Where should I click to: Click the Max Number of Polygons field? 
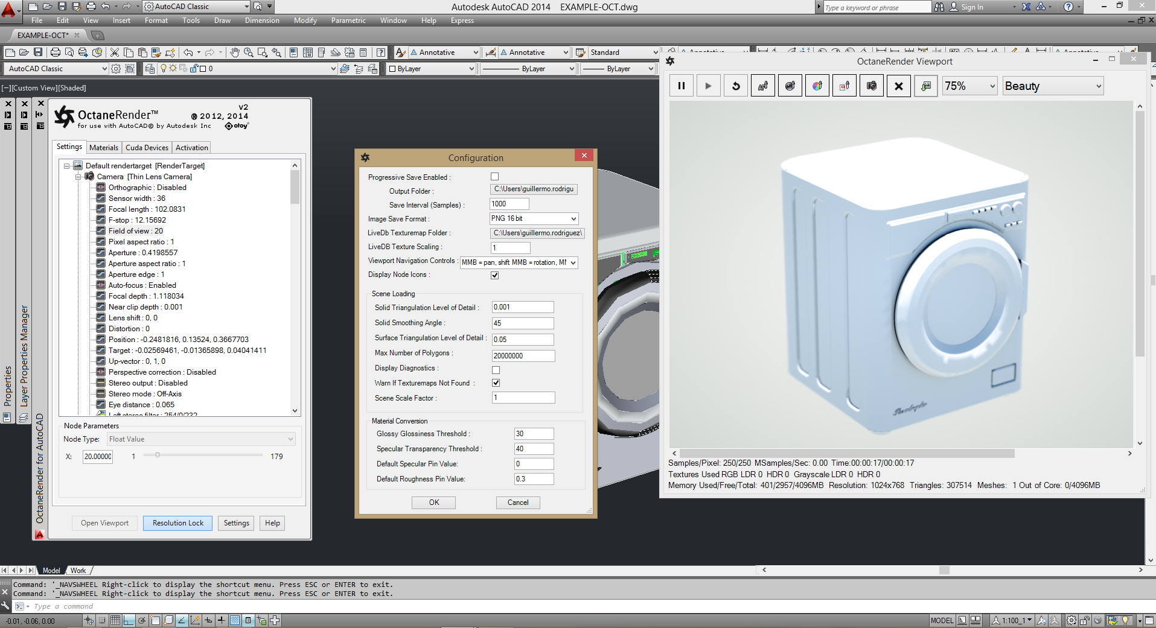pos(523,356)
